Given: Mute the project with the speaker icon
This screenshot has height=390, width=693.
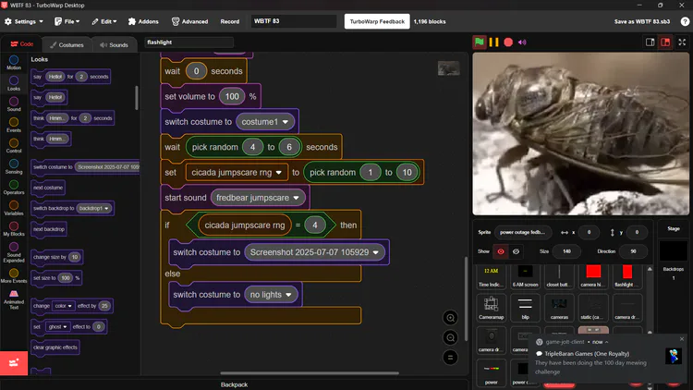Looking at the screenshot, I should click(522, 43).
